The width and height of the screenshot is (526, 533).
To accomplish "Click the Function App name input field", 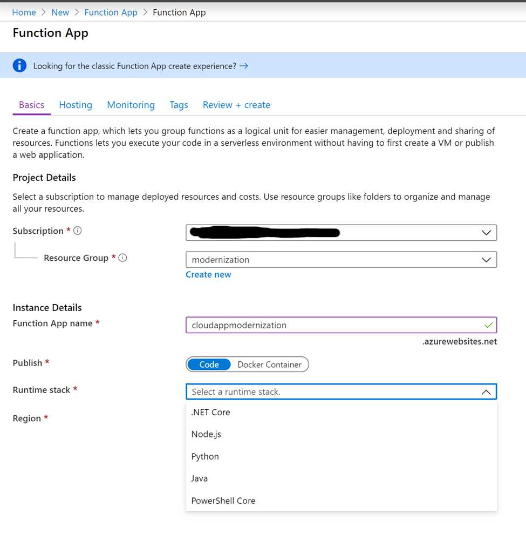I will (x=324, y=325).
